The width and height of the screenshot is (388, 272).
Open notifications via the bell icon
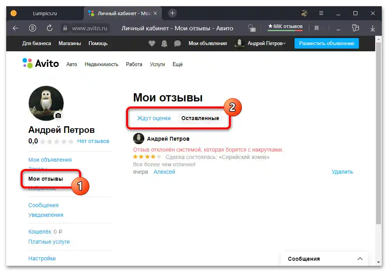(x=164, y=44)
